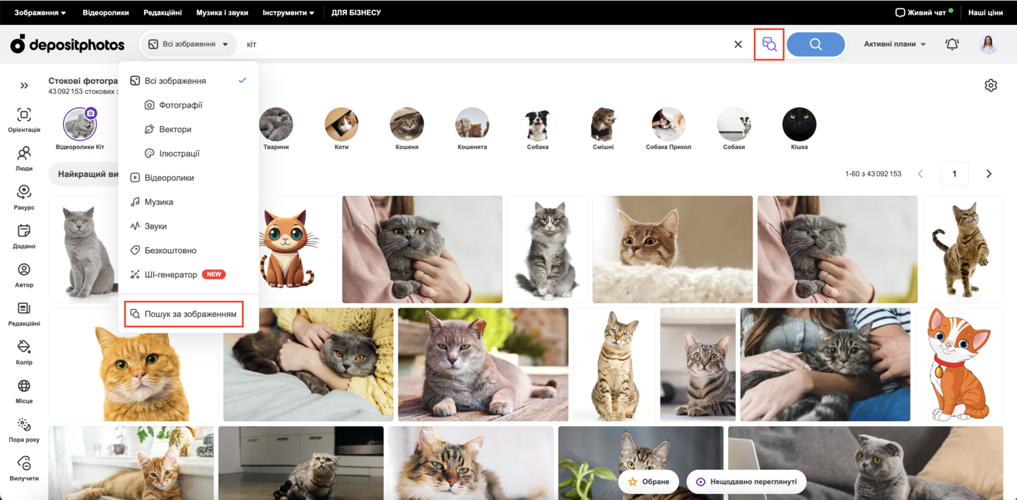The height and width of the screenshot is (500, 1017).
Task: Open the Вилучити filter in sidebar
Action: click(x=24, y=468)
